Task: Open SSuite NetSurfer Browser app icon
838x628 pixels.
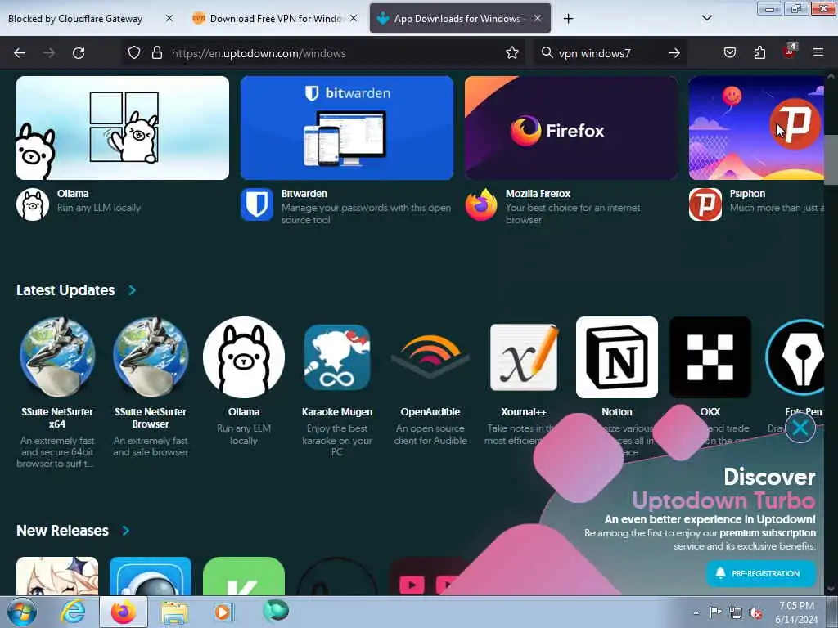Action: [x=151, y=357]
